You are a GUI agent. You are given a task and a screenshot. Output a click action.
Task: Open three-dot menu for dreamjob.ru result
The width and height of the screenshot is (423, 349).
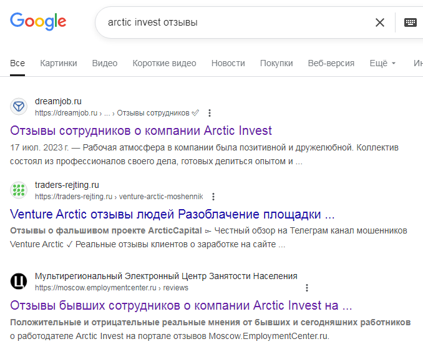[x=210, y=113]
